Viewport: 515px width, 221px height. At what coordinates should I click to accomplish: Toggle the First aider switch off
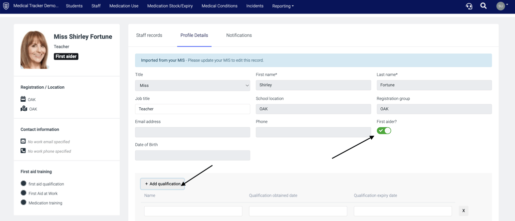[x=384, y=131]
